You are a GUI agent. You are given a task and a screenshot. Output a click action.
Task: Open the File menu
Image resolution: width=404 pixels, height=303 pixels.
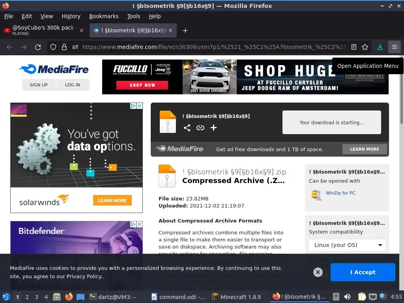9,16
